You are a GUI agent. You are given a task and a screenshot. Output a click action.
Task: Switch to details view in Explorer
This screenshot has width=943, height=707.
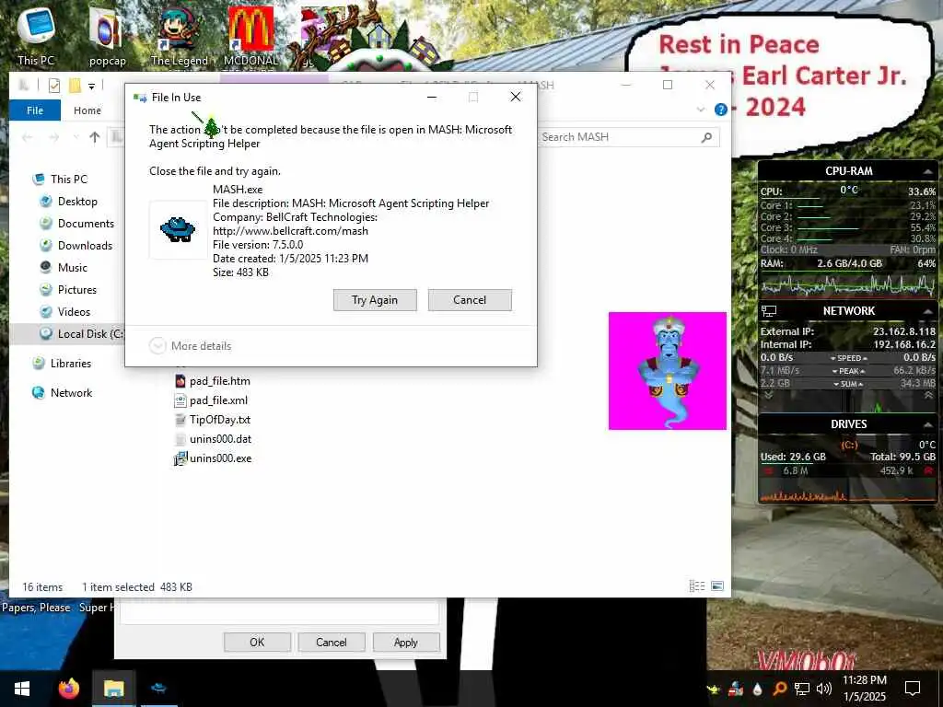pyautogui.click(x=696, y=585)
